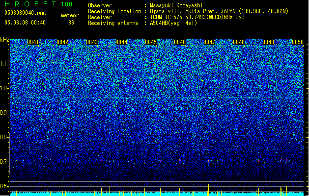Click the 0043 time marker

(92, 42)
